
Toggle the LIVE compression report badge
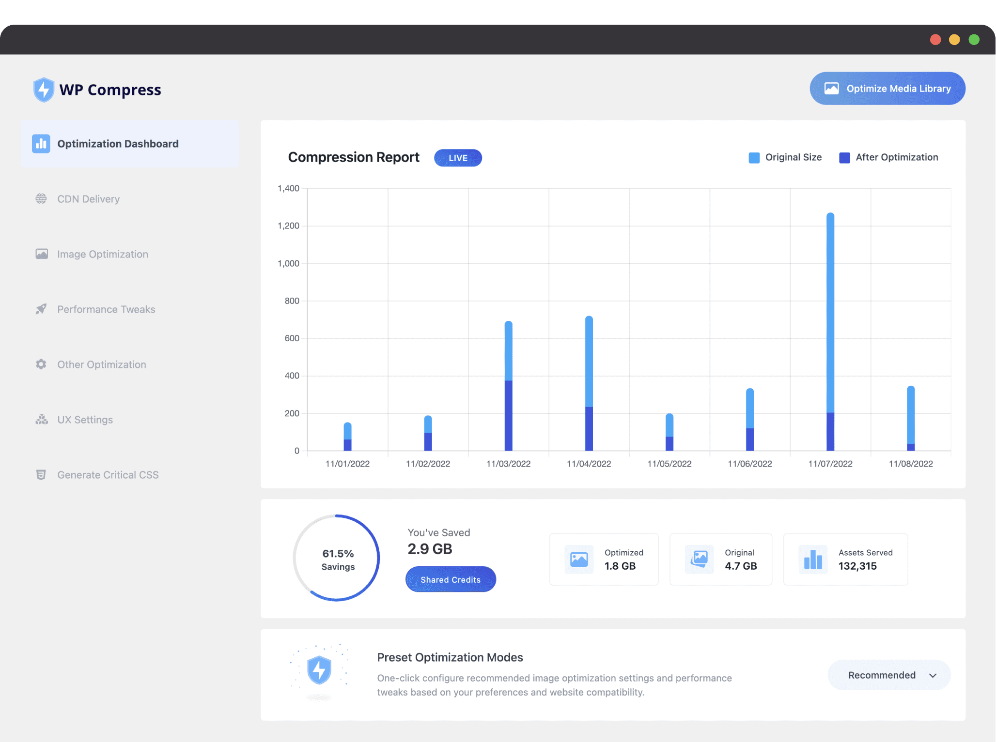pyautogui.click(x=458, y=157)
